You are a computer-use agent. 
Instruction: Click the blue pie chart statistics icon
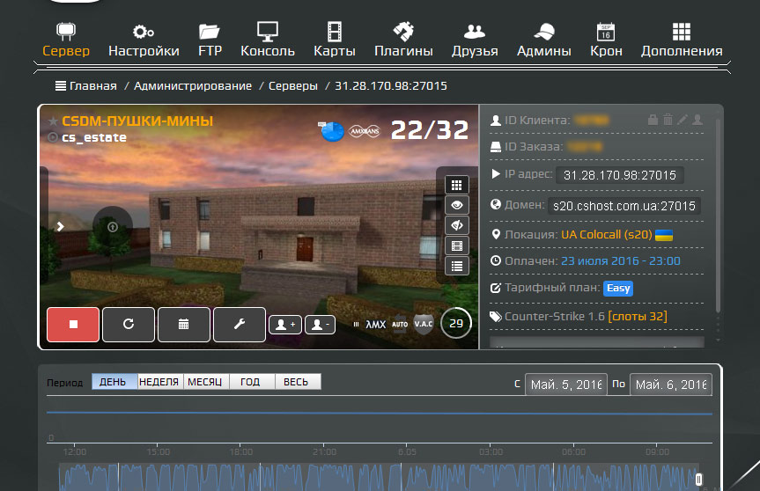click(331, 131)
